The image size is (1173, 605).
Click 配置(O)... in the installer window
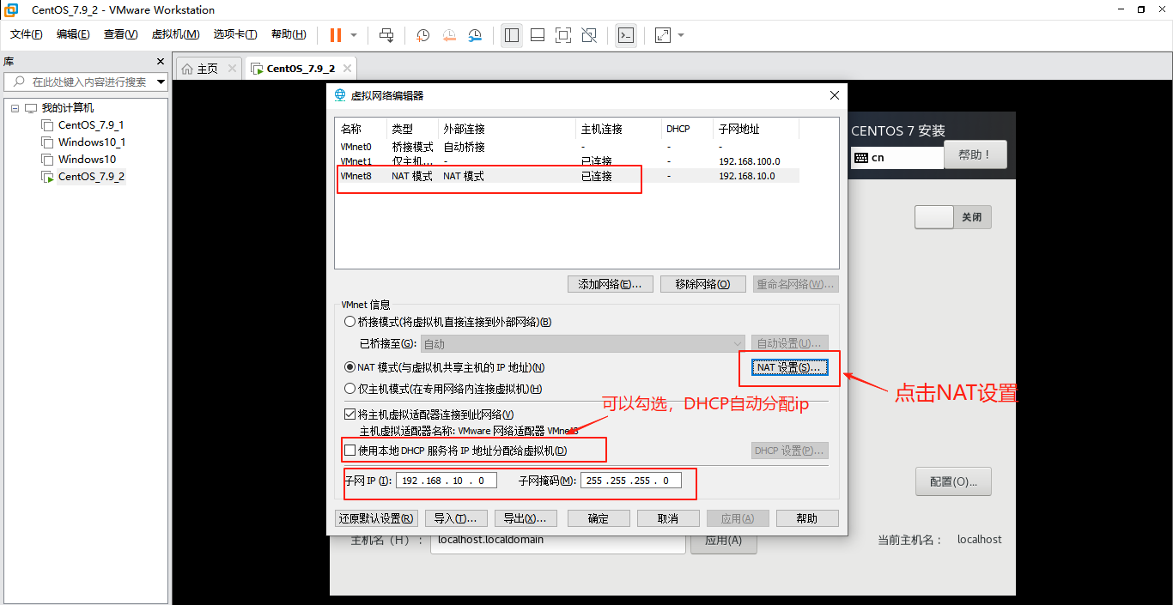tap(953, 481)
